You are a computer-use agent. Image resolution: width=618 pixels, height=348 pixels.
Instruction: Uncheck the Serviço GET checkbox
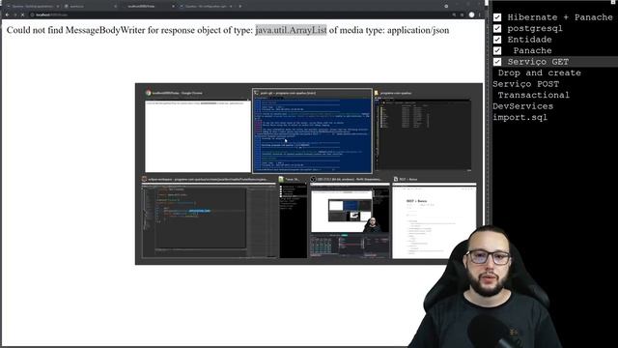[x=497, y=62]
